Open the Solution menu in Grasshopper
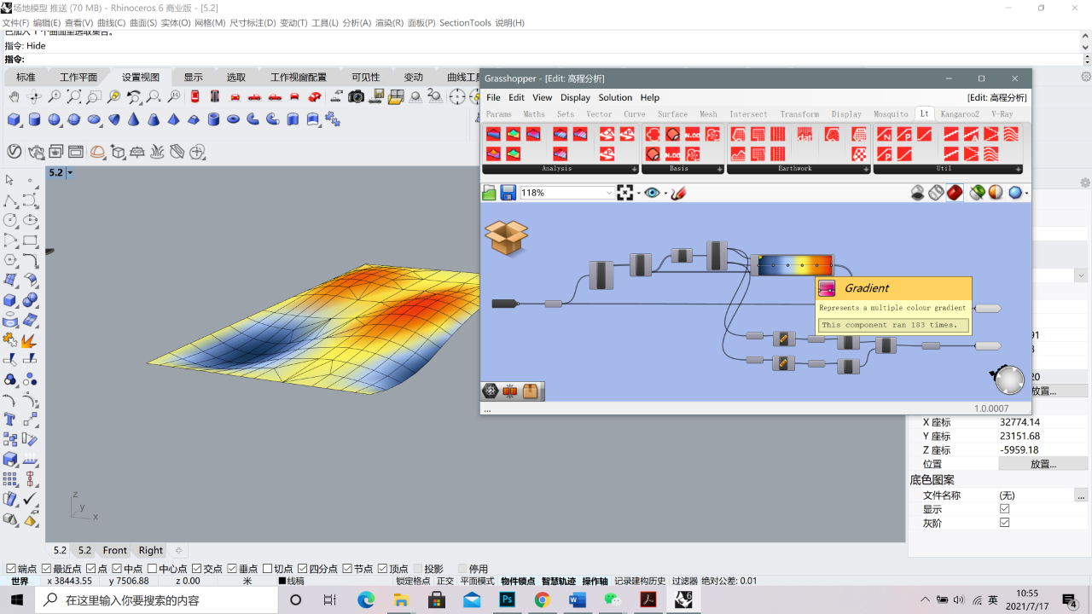This screenshot has width=1092, height=614. tap(615, 97)
